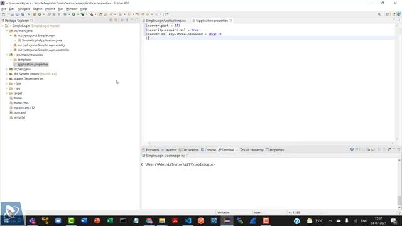Switch to the Call Hierarchy tab
Viewport: 402px width, 226px height.
coord(252,150)
